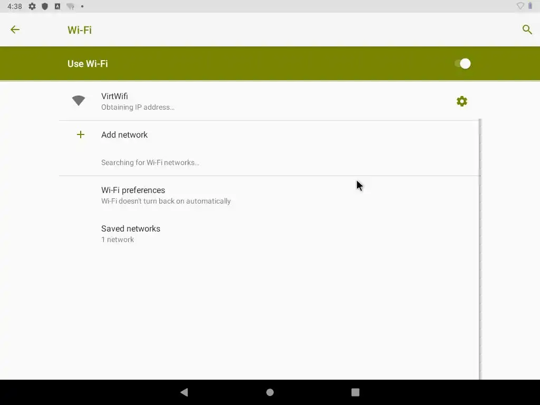
Task: Open the settings search magnifier
Action: click(x=527, y=30)
